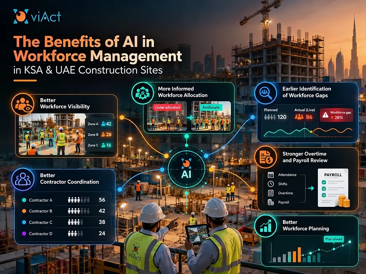Screen dimensions: 366x274
Task: Click the Workforce gap 28% alert badge
Action: click(x=336, y=115)
